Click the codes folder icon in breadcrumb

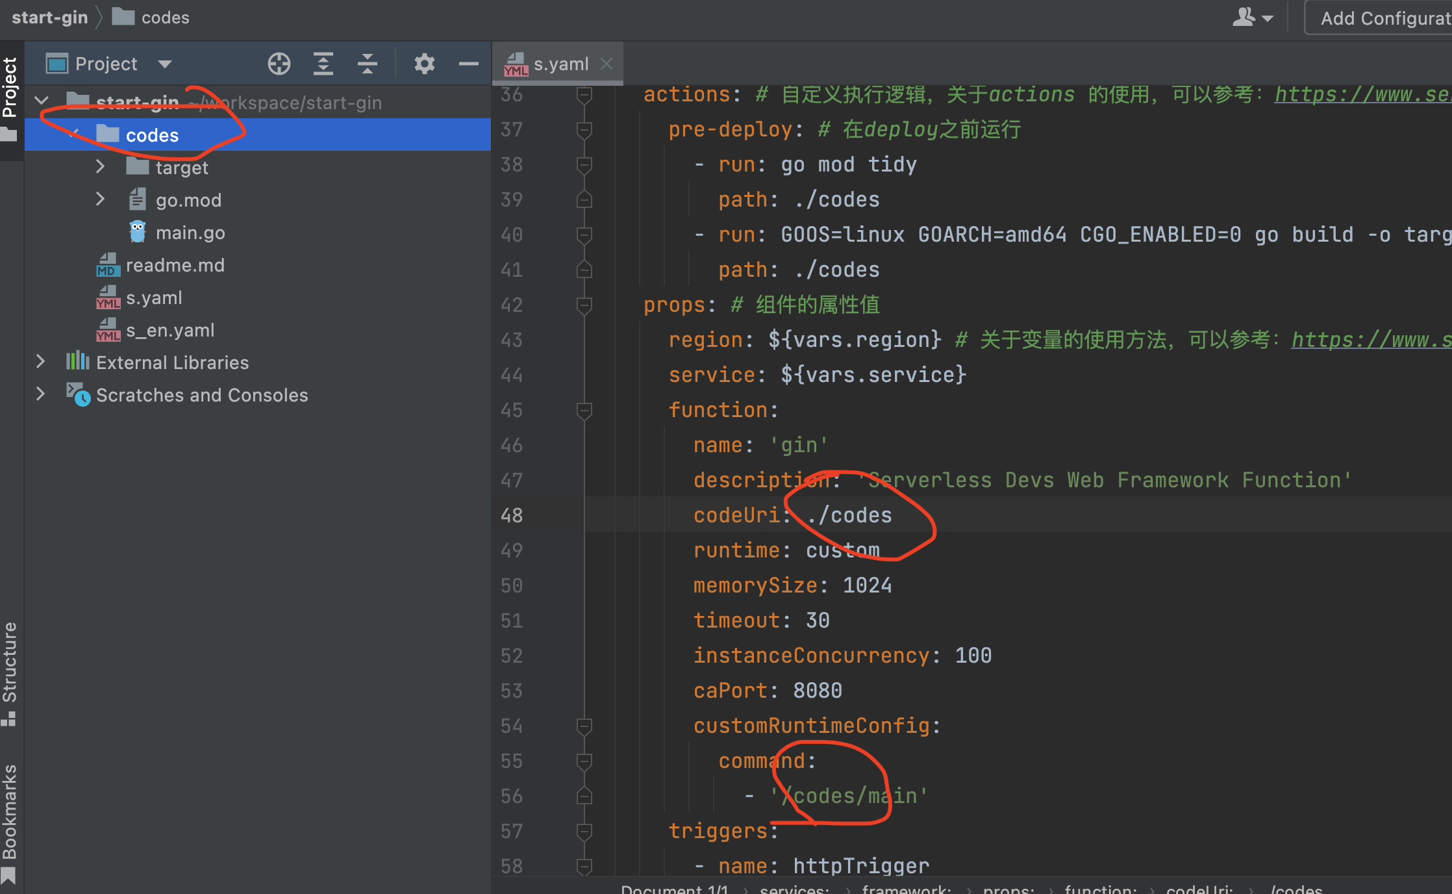point(123,17)
